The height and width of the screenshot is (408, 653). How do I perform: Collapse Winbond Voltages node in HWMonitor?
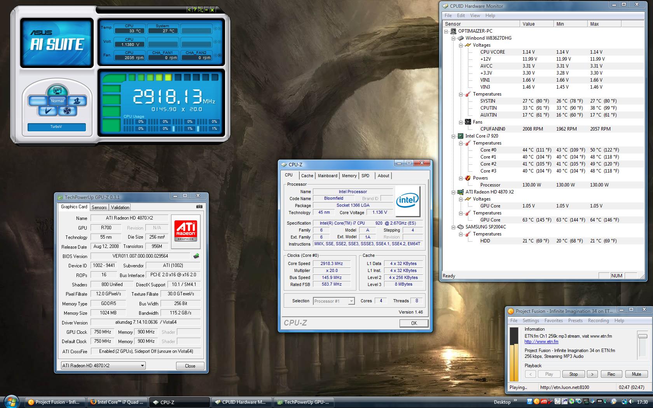tap(461, 45)
